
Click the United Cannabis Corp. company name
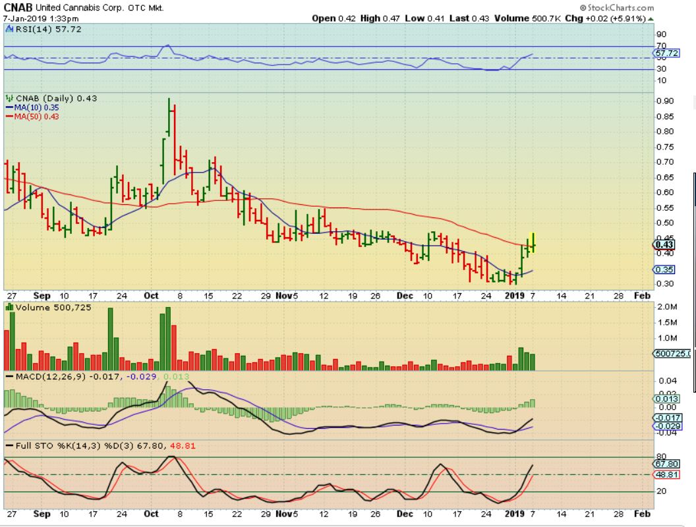tap(81, 8)
